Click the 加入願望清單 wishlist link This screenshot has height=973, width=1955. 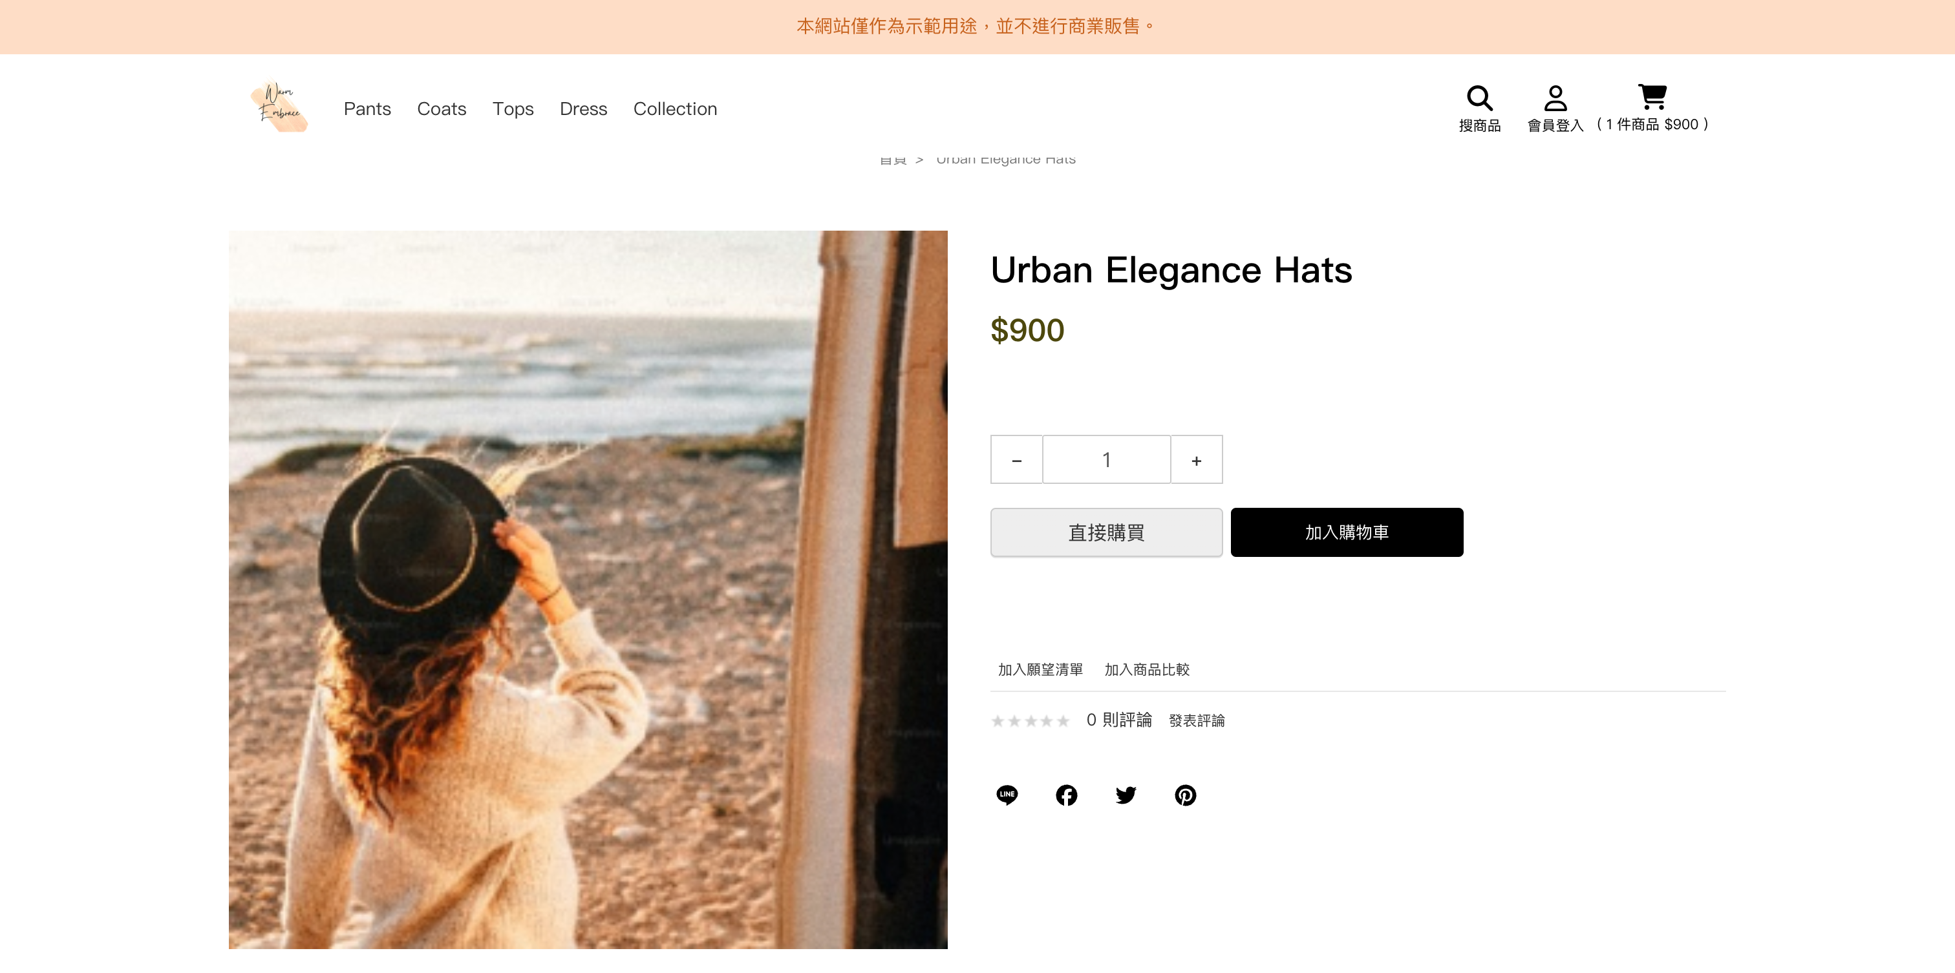[1040, 669]
